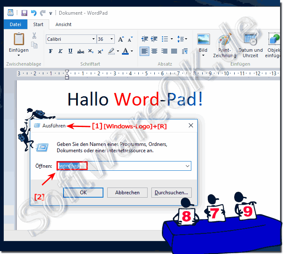The width and height of the screenshot is (283, 254).
Task: Open the paragraph settings dialog icon
Action: 185,51
